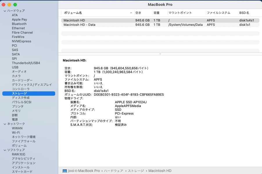View USB hardware information
This screenshot has height=174, width=262.
15,67
